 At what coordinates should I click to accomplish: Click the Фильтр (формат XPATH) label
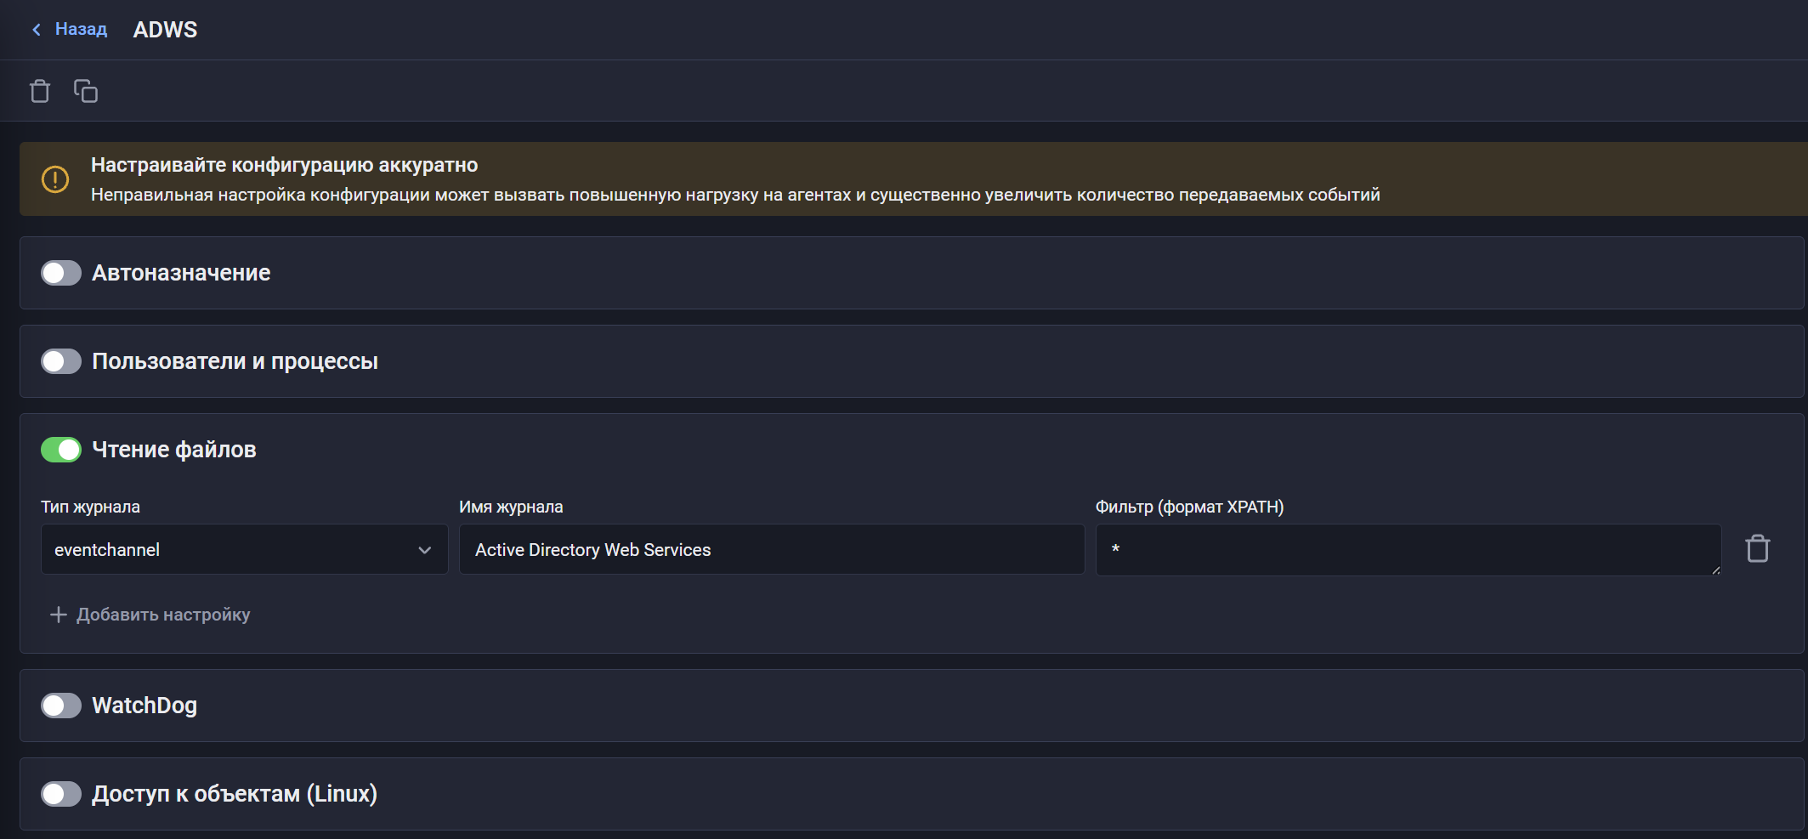pos(1189,507)
